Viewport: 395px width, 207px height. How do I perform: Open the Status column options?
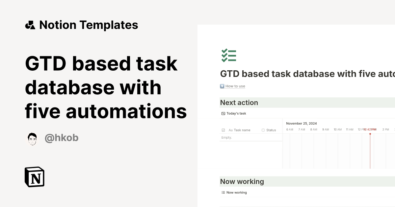pos(271,130)
